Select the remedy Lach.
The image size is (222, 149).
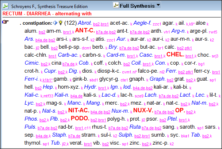(151, 95)
